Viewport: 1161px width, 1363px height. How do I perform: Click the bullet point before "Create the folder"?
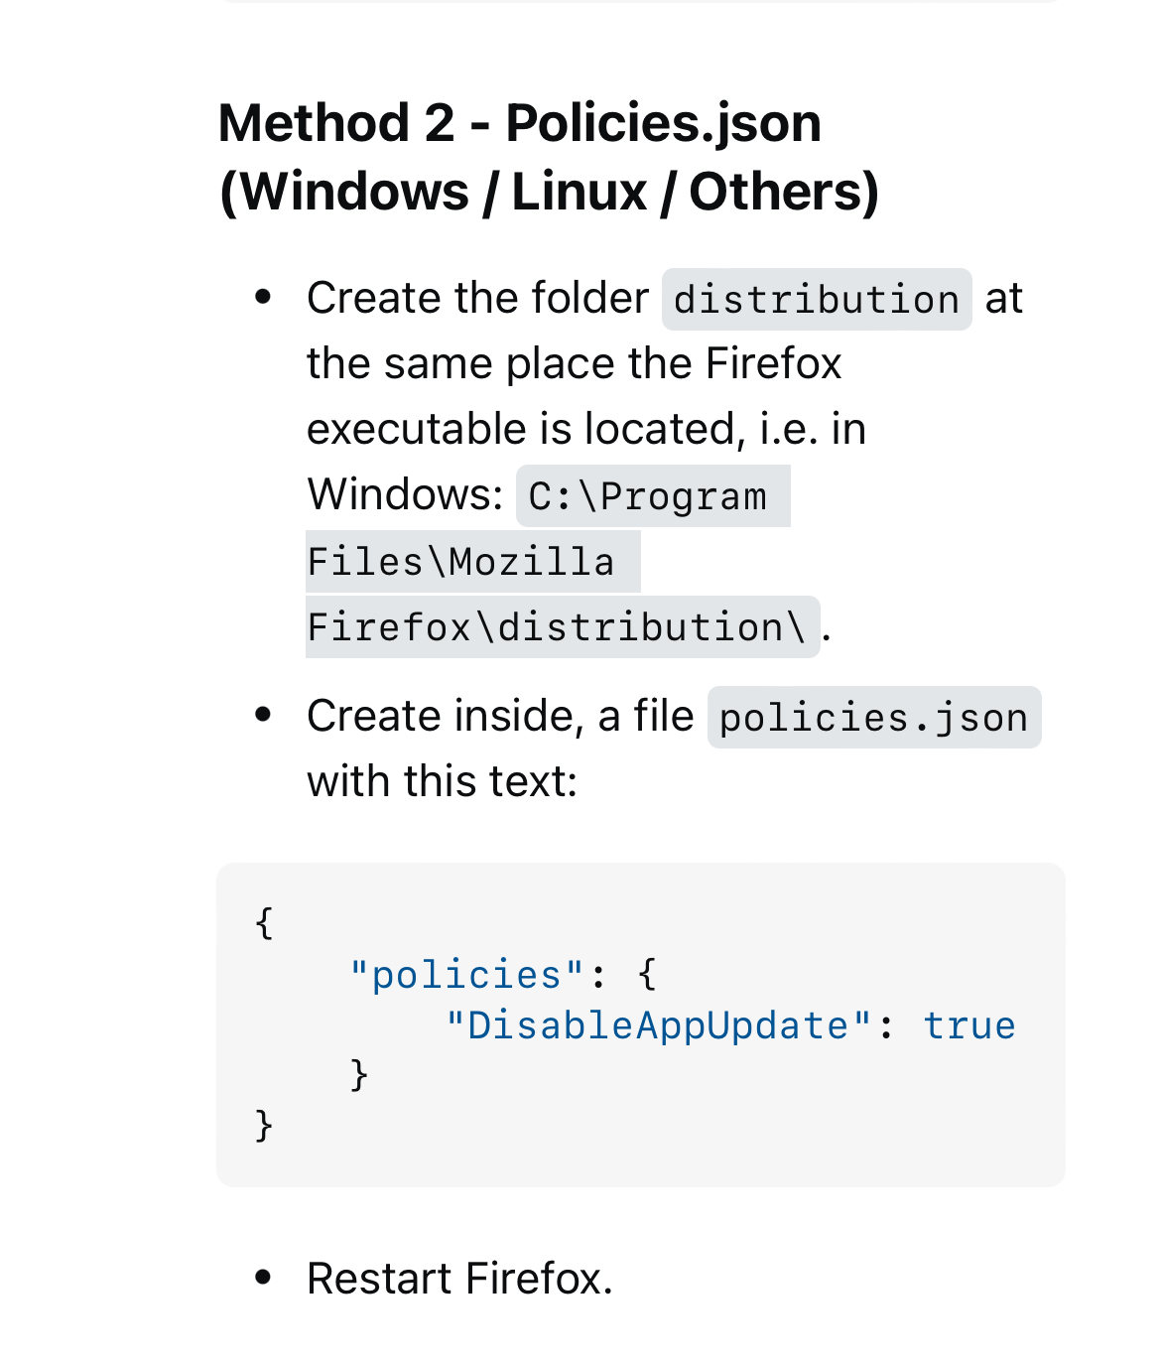pyautogui.click(x=263, y=297)
